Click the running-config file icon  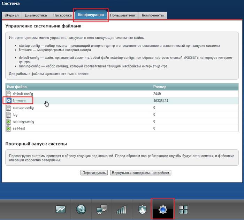9,121
